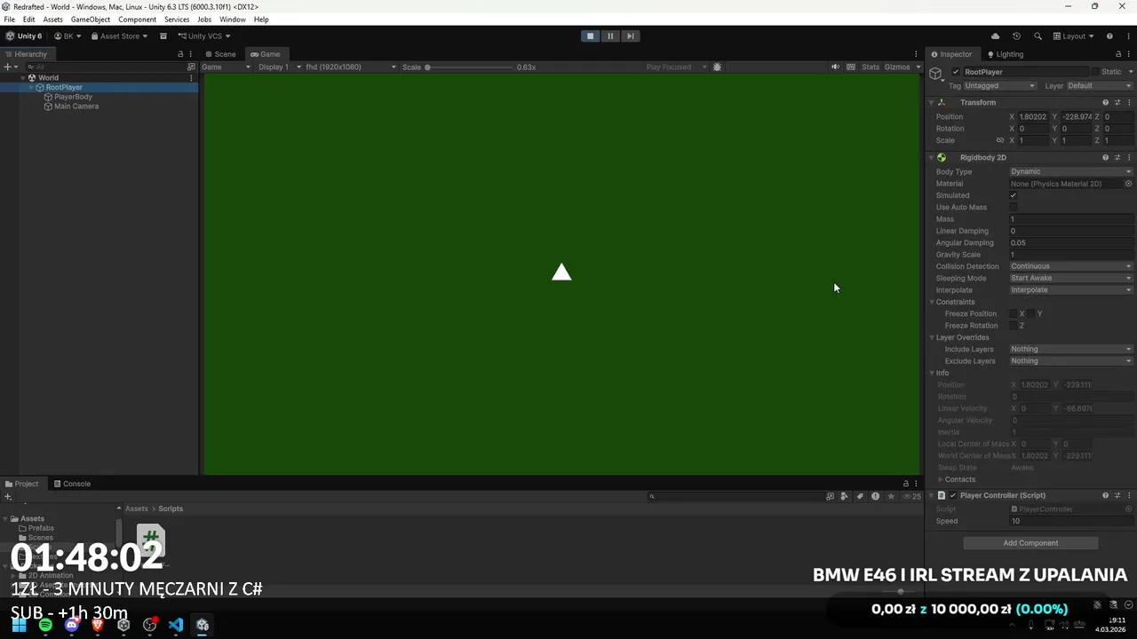This screenshot has height=639, width=1137.
Task: Open the BK account dropdown
Action: coord(68,36)
